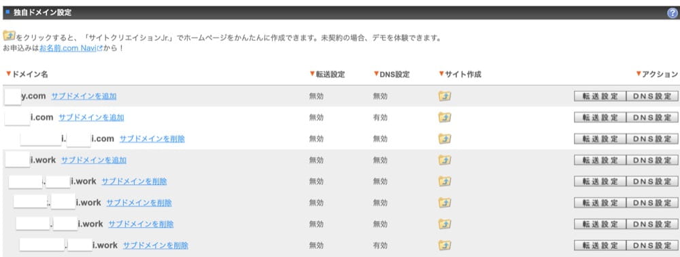Delete the second i.work subdomain via サブドメインを削除
680x257 pixels.
pos(139,203)
